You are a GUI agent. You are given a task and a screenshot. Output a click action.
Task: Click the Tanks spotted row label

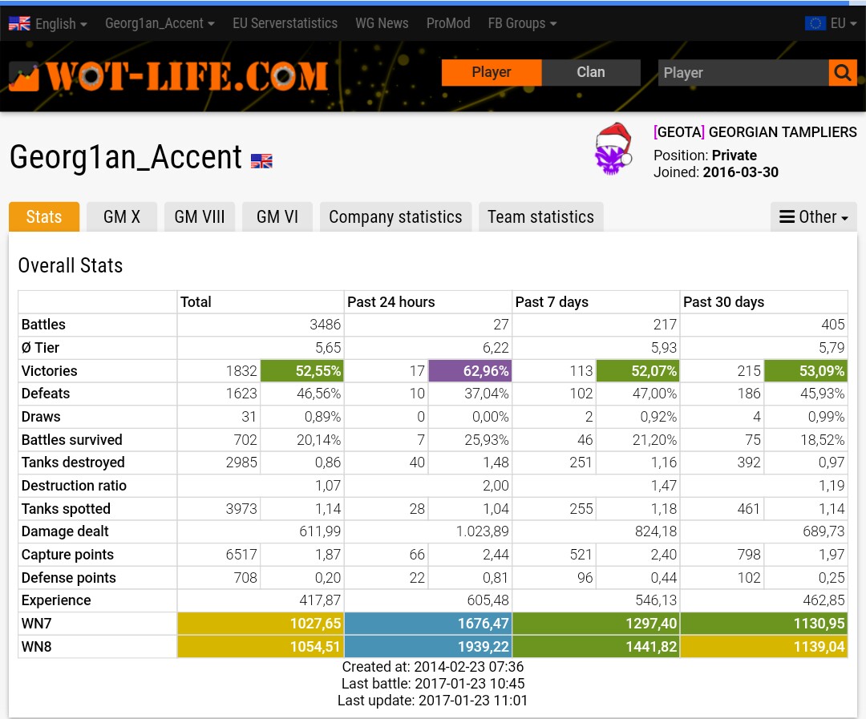[66, 509]
